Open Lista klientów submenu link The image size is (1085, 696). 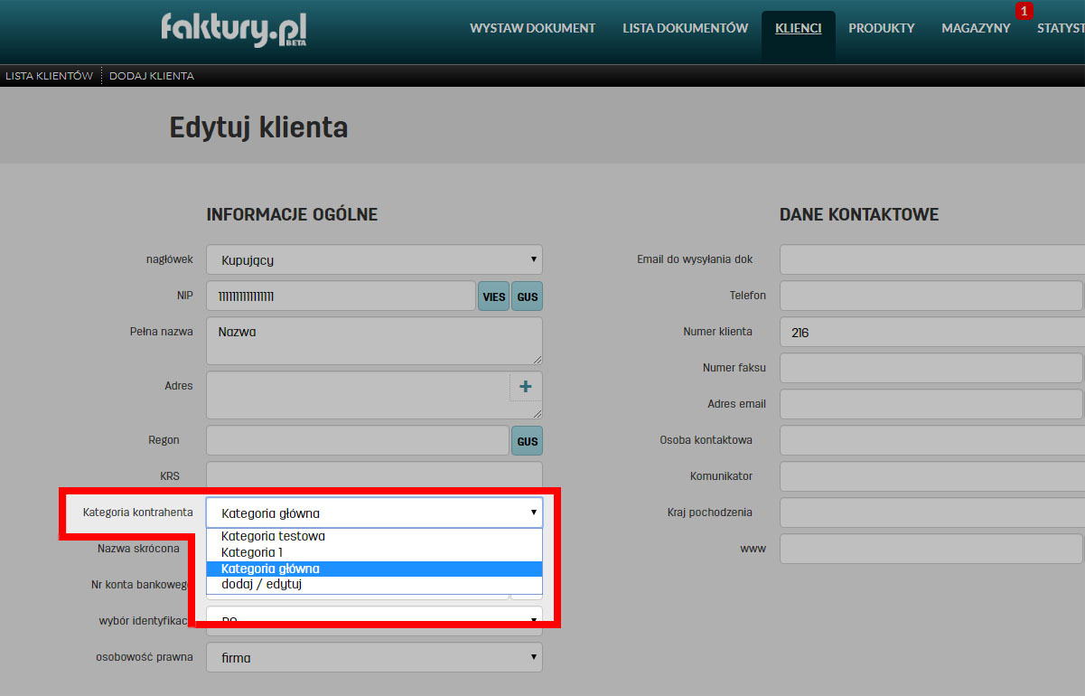pyautogui.click(x=49, y=76)
